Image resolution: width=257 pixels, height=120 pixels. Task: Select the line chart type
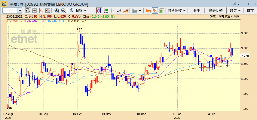click(x=119, y=11)
